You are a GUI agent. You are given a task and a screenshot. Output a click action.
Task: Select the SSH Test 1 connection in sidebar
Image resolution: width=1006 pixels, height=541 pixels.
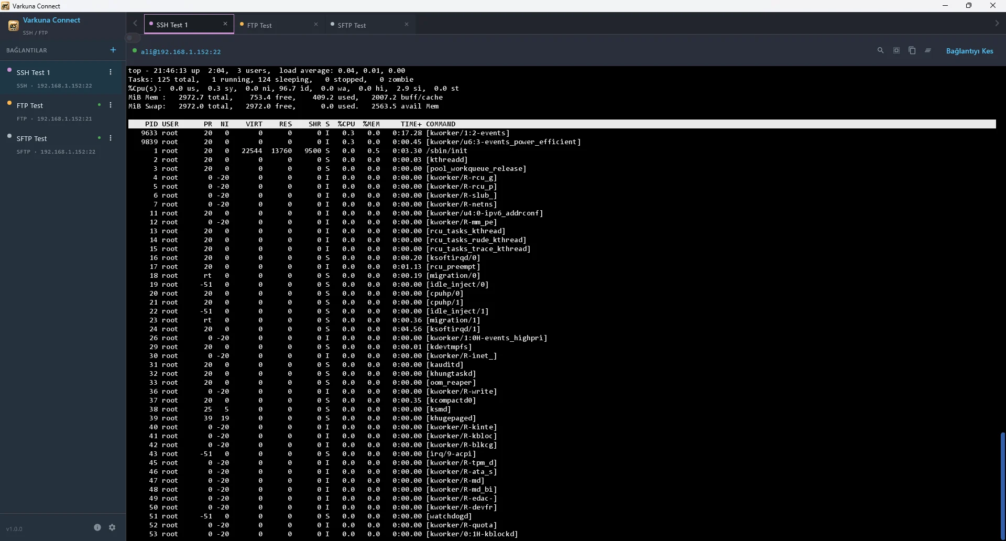pyautogui.click(x=63, y=78)
